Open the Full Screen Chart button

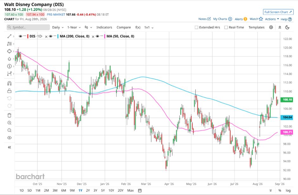coord(278,12)
